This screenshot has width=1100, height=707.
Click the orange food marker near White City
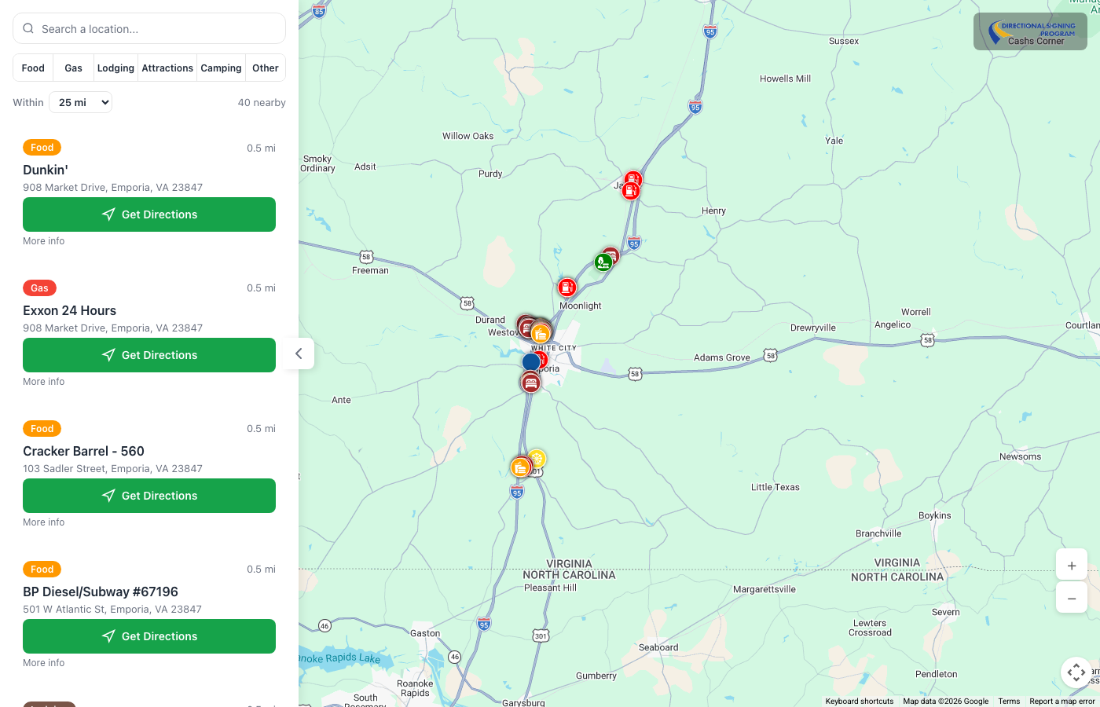point(540,334)
